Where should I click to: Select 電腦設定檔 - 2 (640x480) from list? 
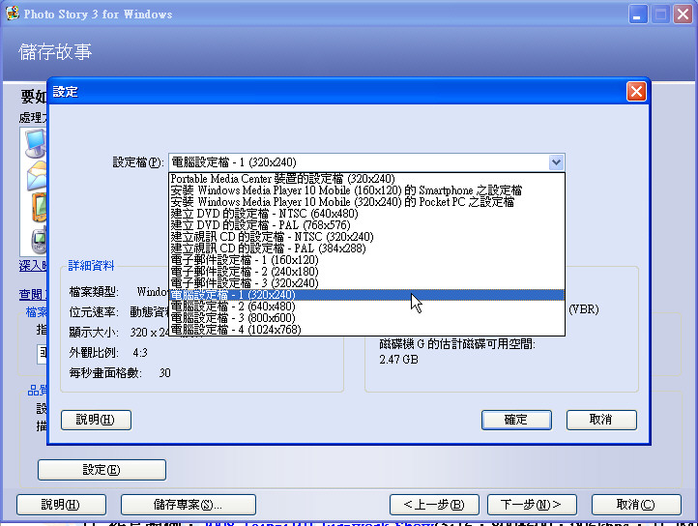click(x=233, y=307)
